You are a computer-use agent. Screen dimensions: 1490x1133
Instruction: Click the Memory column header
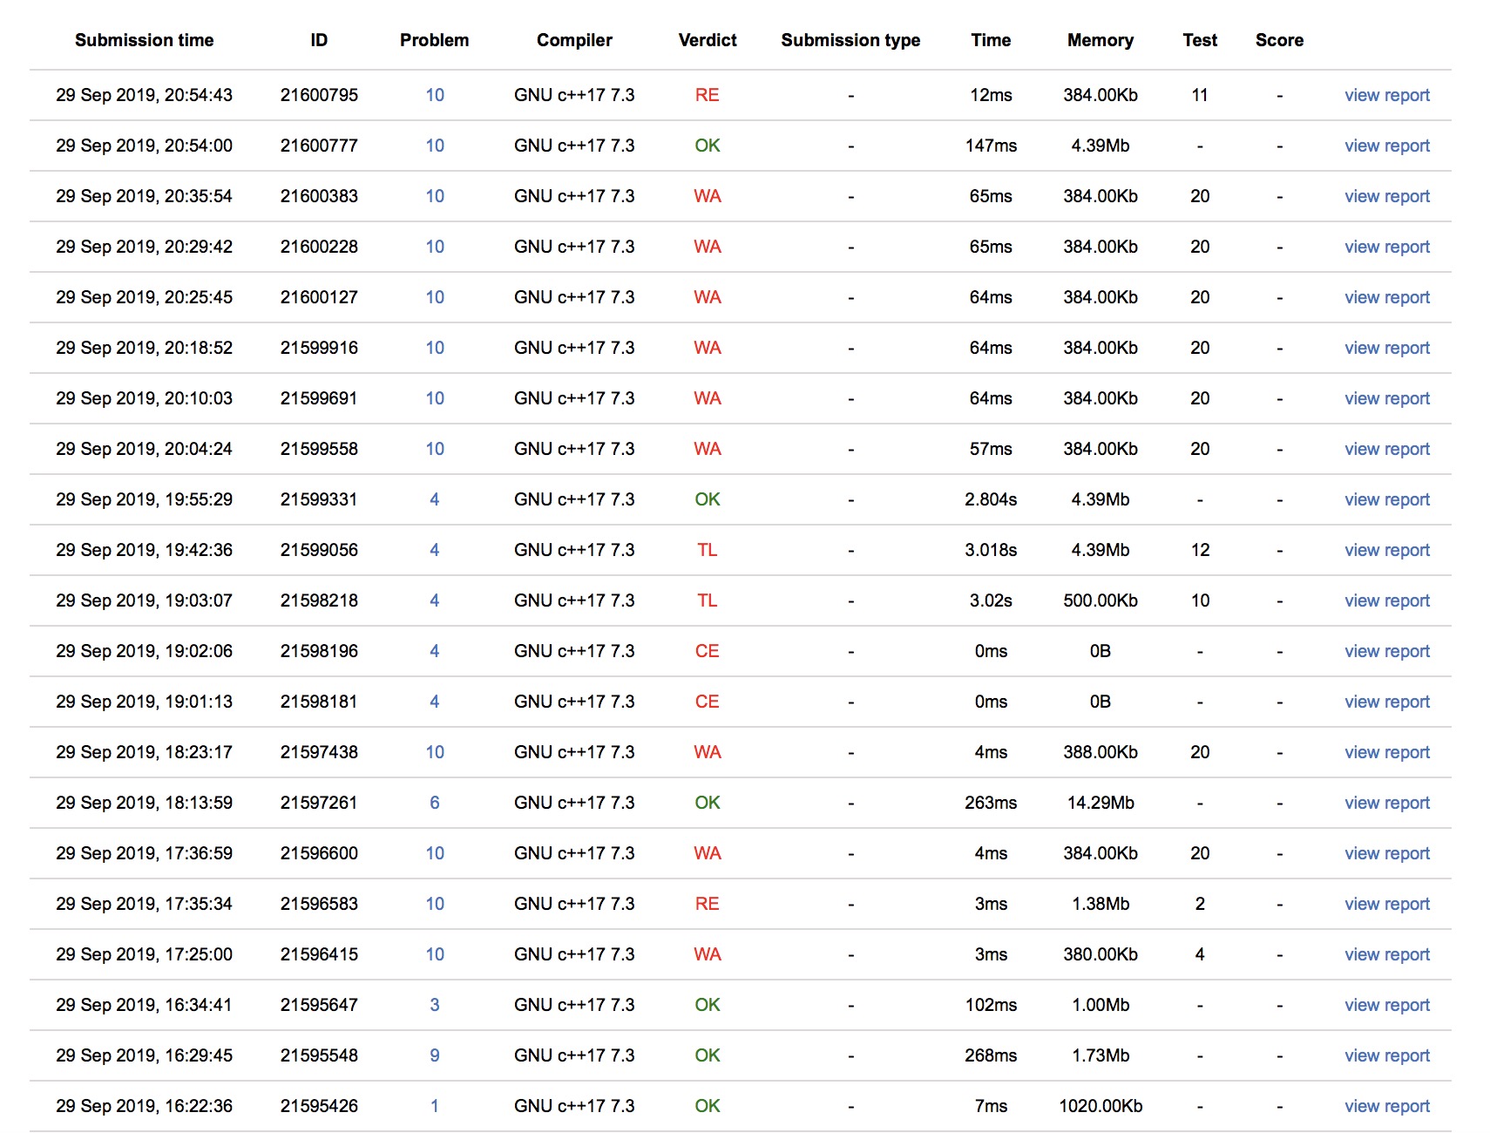coord(1100,40)
